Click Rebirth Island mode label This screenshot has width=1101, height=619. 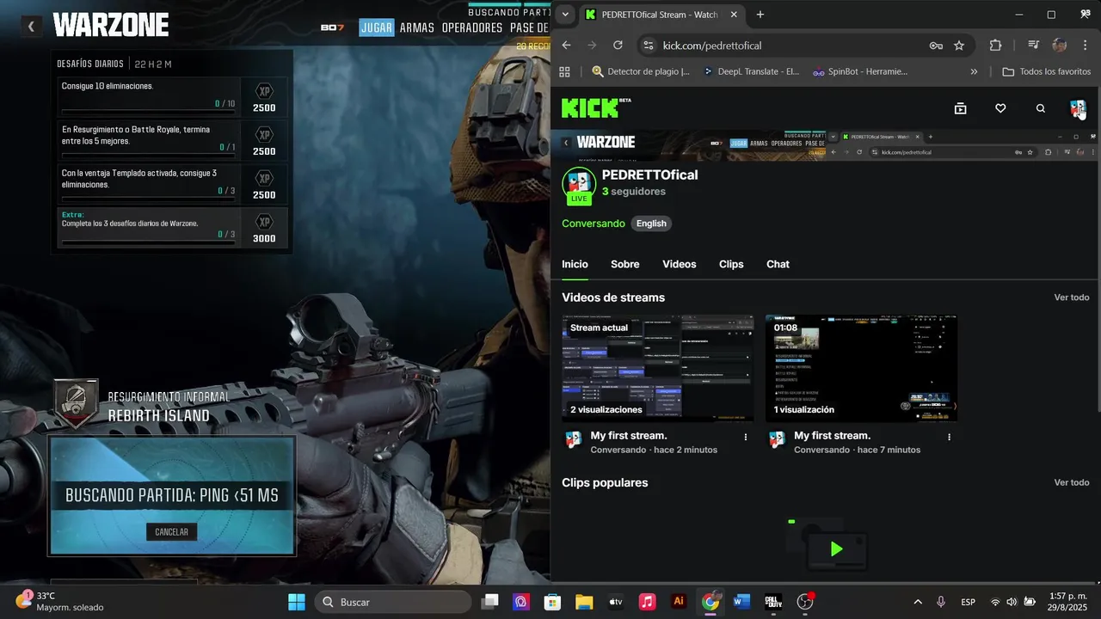point(159,416)
